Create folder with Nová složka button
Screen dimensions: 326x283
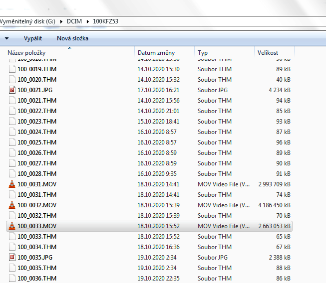[72, 38]
